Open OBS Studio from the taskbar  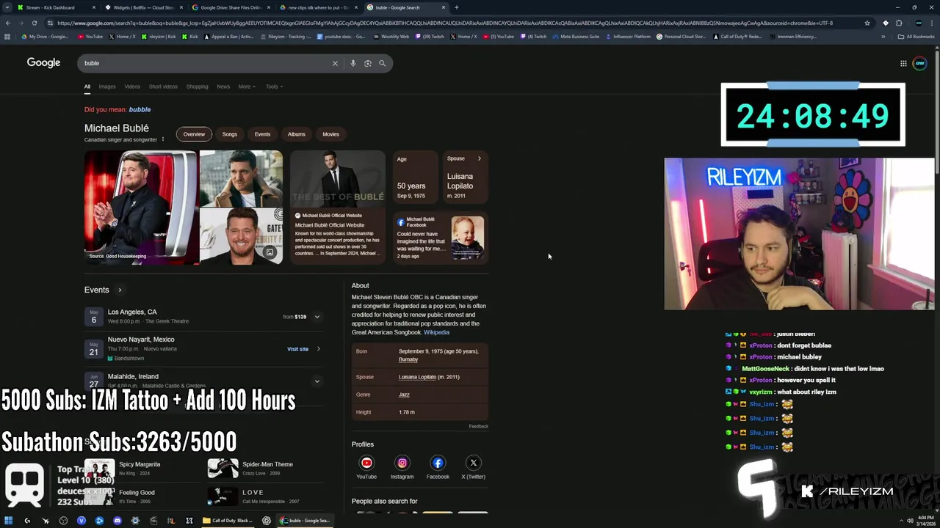pos(63,521)
